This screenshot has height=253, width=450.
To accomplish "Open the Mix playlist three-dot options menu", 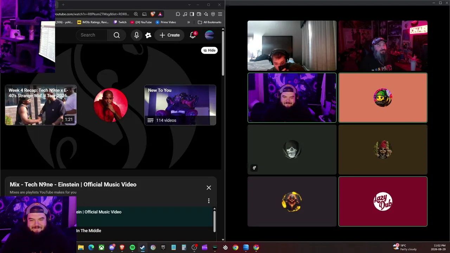I will pos(209,201).
